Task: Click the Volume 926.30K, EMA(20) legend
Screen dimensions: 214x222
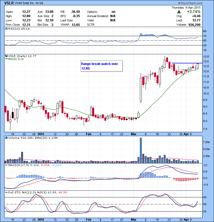Action: click(33, 138)
